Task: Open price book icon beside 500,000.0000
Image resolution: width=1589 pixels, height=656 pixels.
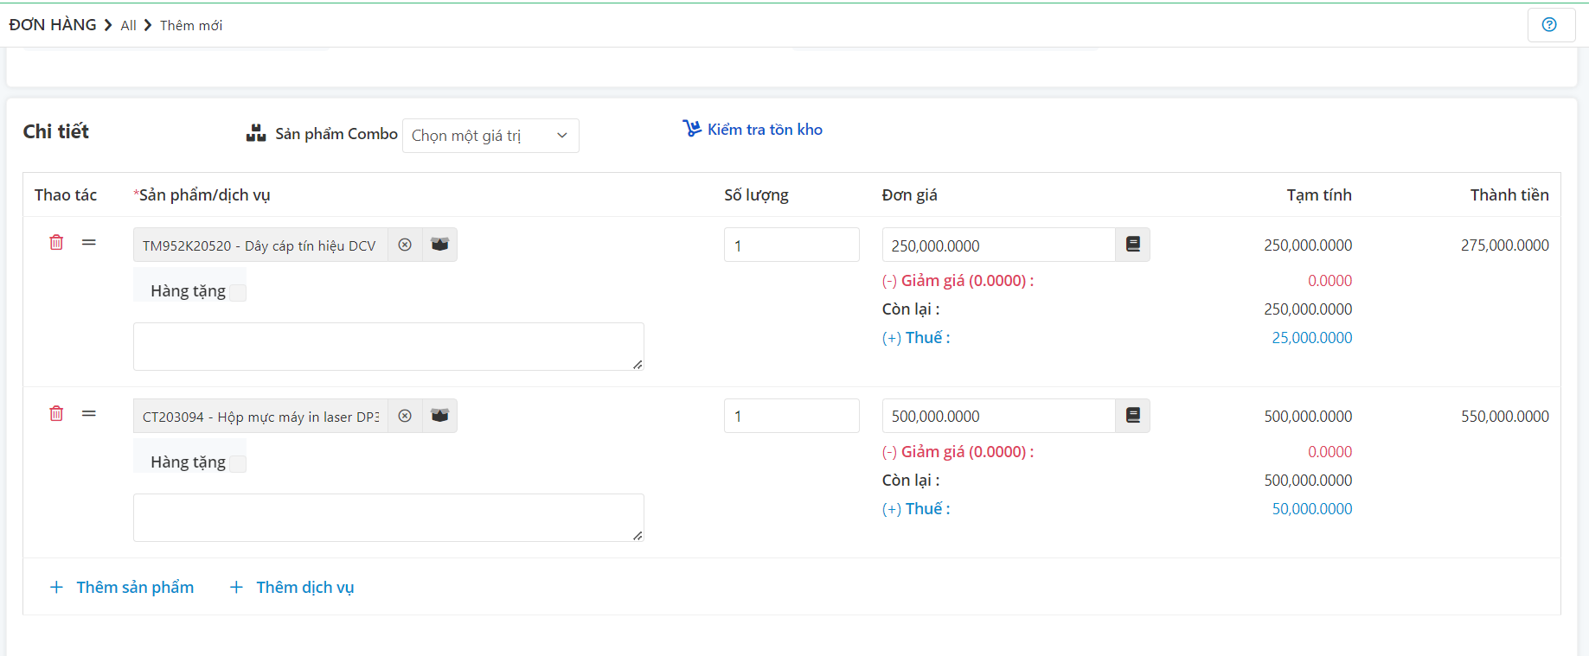Action: 1132,416
